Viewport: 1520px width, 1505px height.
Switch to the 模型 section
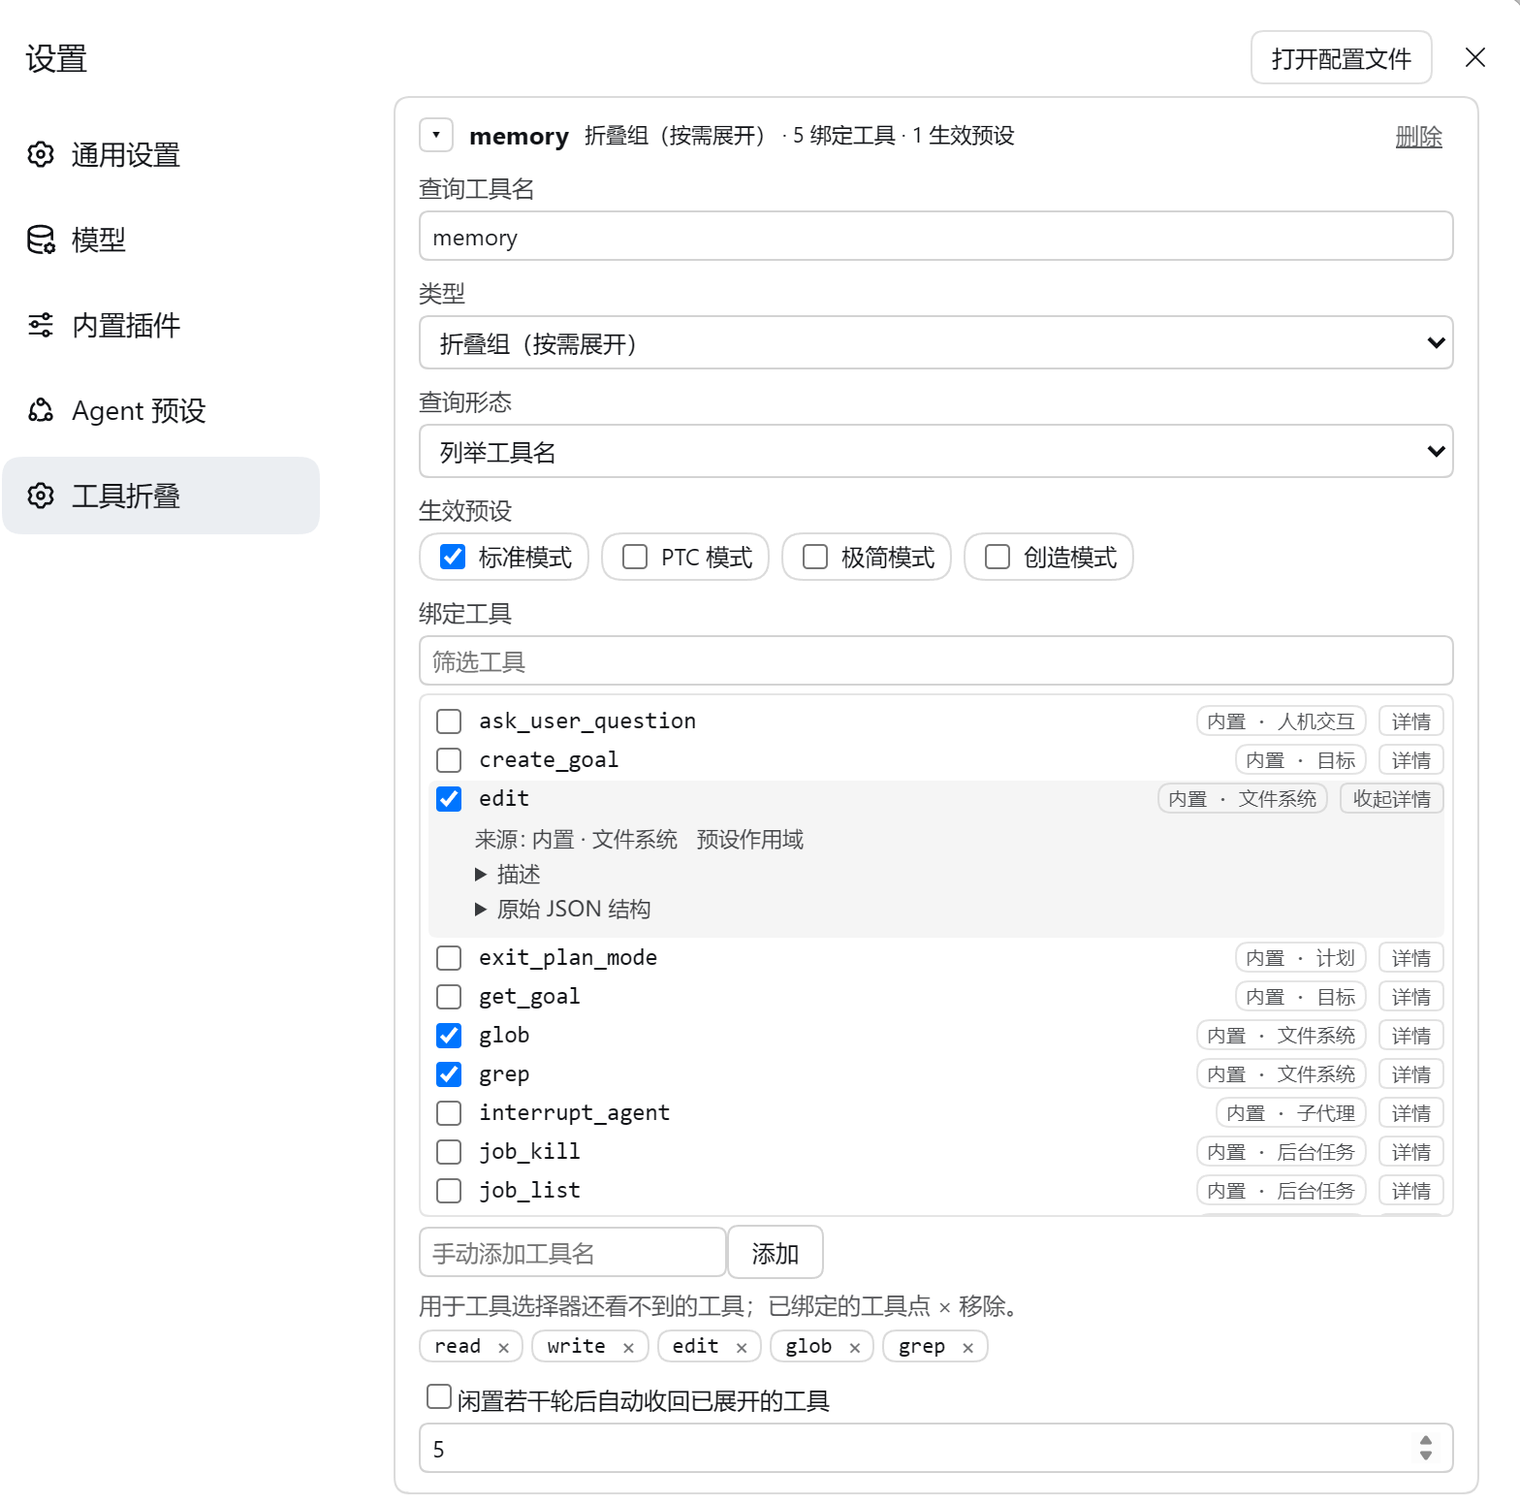[x=161, y=240]
